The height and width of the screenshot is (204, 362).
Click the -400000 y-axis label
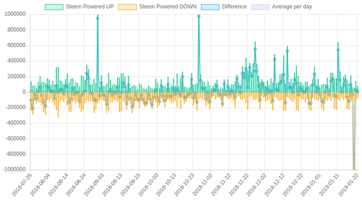coord(15,123)
